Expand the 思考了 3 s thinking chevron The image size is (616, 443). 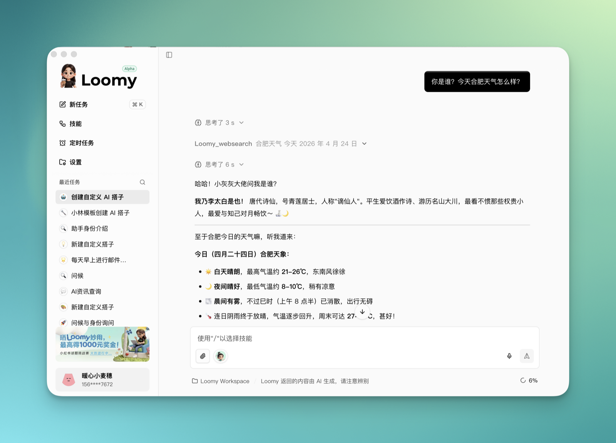[241, 122]
